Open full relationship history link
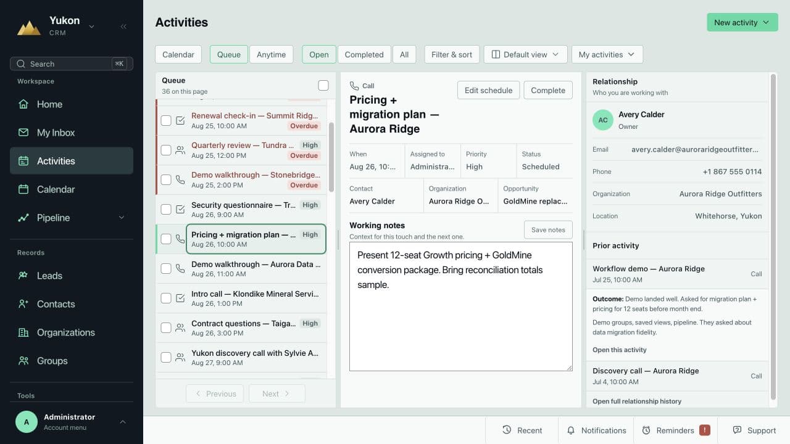Image resolution: width=790 pixels, height=444 pixels. tap(637, 401)
